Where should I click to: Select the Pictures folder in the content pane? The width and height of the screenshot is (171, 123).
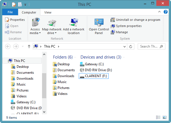[x=61, y=88]
